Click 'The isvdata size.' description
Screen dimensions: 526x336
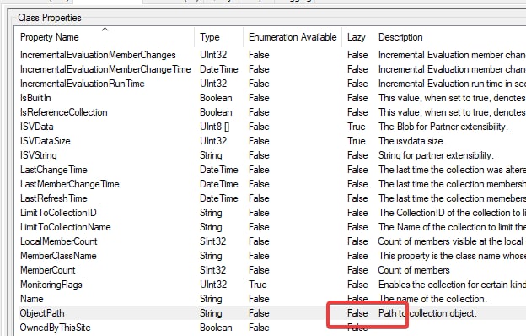click(x=412, y=141)
